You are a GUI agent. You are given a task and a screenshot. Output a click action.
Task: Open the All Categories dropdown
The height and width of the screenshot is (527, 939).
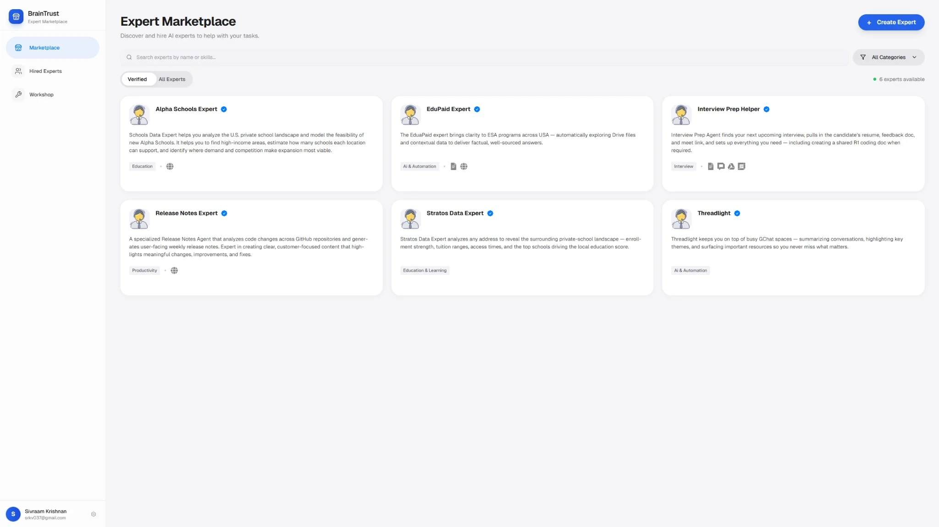click(x=888, y=57)
